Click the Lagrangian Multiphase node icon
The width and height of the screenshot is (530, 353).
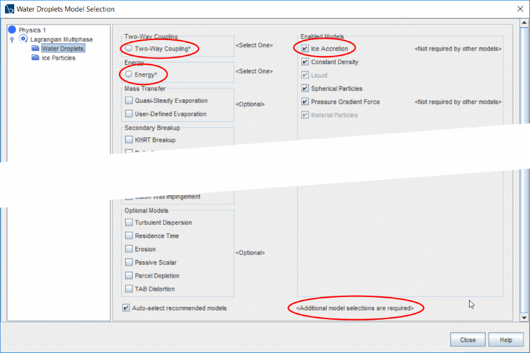pyautogui.click(x=24, y=39)
